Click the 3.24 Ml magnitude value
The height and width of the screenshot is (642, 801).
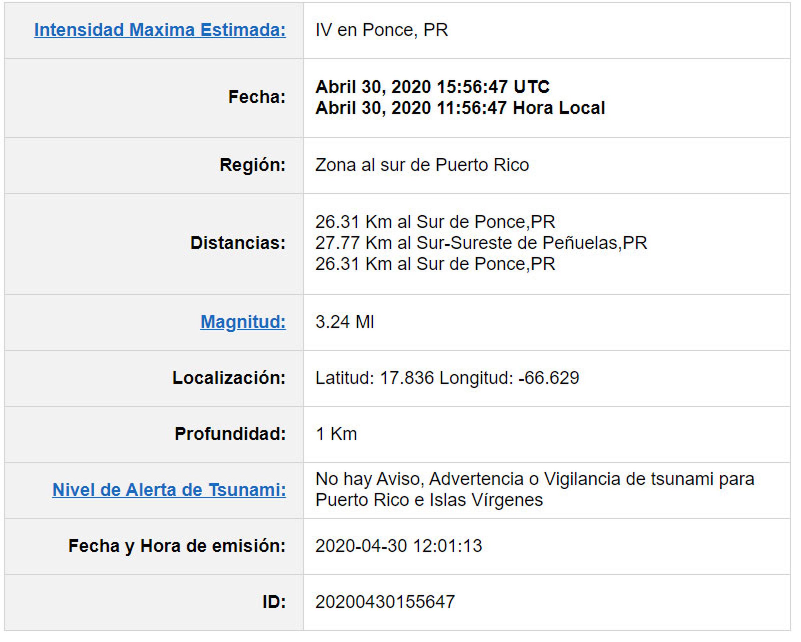coord(344,322)
